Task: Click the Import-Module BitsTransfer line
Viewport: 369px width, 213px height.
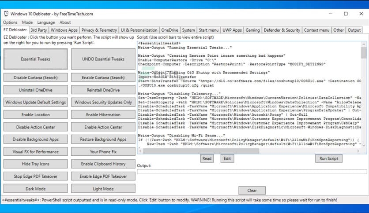Action: tap(167, 77)
